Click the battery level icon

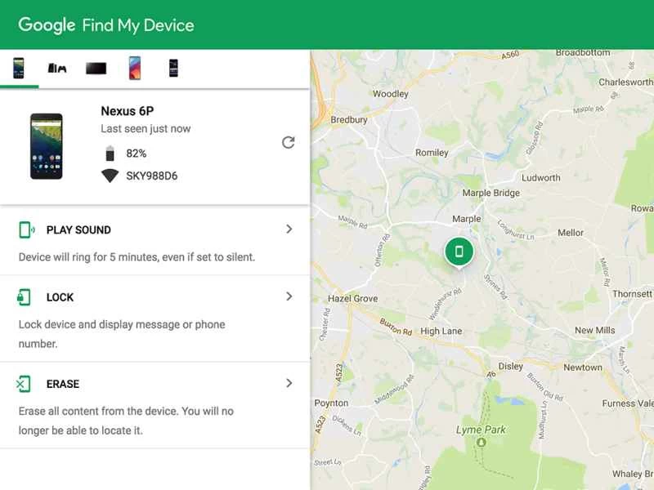pyautogui.click(x=110, y=153)
